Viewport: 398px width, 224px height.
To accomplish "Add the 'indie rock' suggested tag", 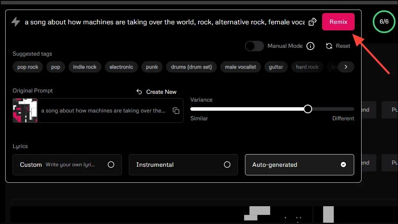I will (x=85, y=67).
